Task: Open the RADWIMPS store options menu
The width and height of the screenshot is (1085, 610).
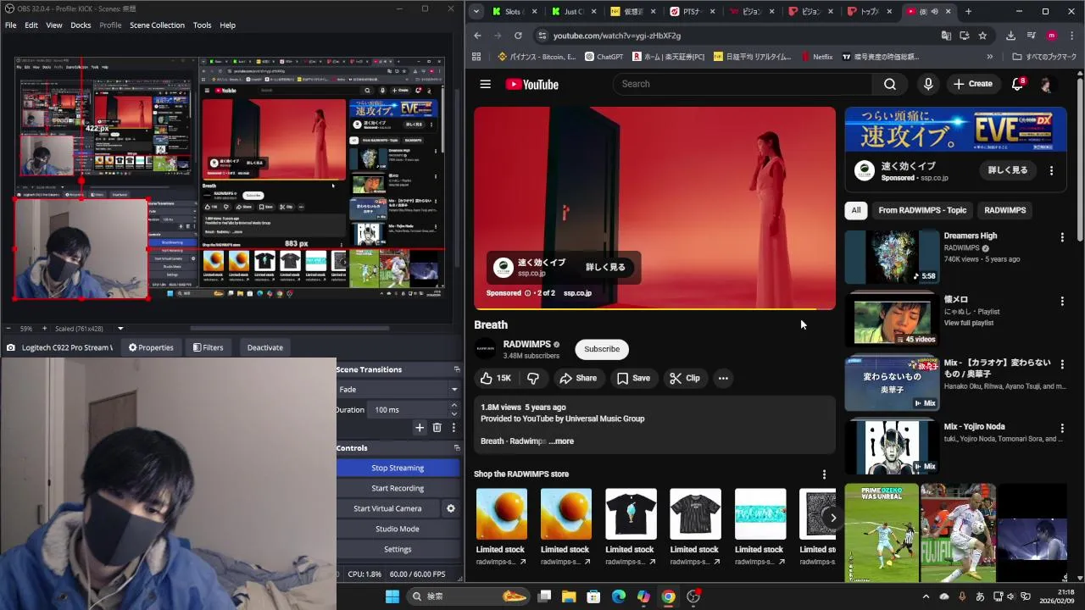Action: pos(824,474)
